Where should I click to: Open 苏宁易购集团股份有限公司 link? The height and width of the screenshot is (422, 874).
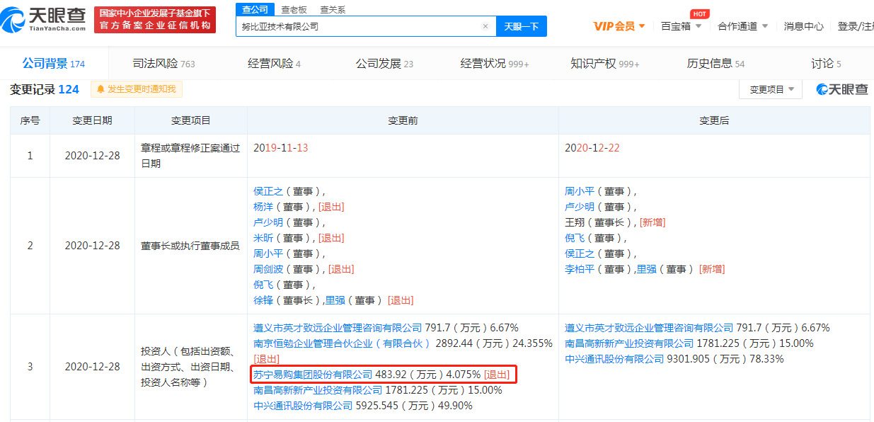point(313,374)
